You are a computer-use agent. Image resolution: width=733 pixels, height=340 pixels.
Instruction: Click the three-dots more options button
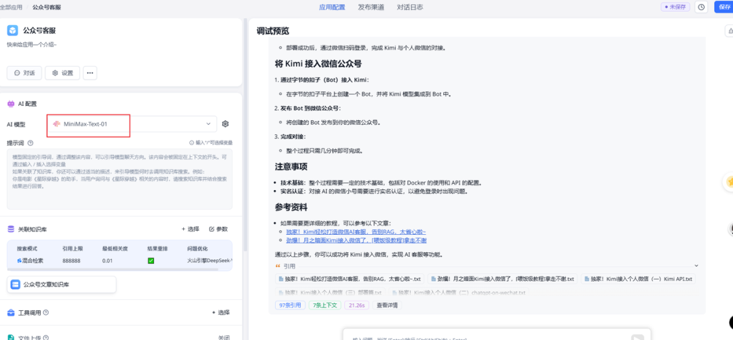point(90,73)
